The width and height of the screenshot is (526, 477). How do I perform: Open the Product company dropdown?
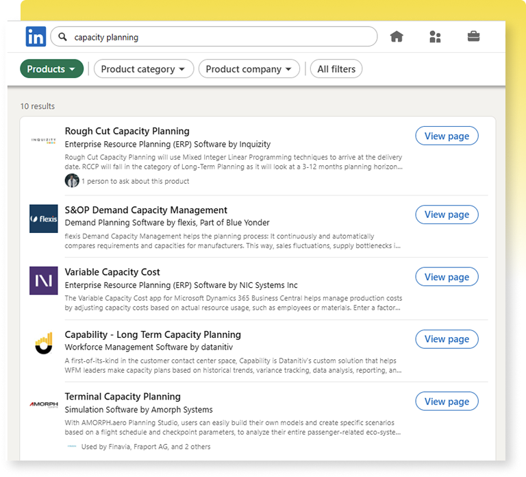coord(249,69)
